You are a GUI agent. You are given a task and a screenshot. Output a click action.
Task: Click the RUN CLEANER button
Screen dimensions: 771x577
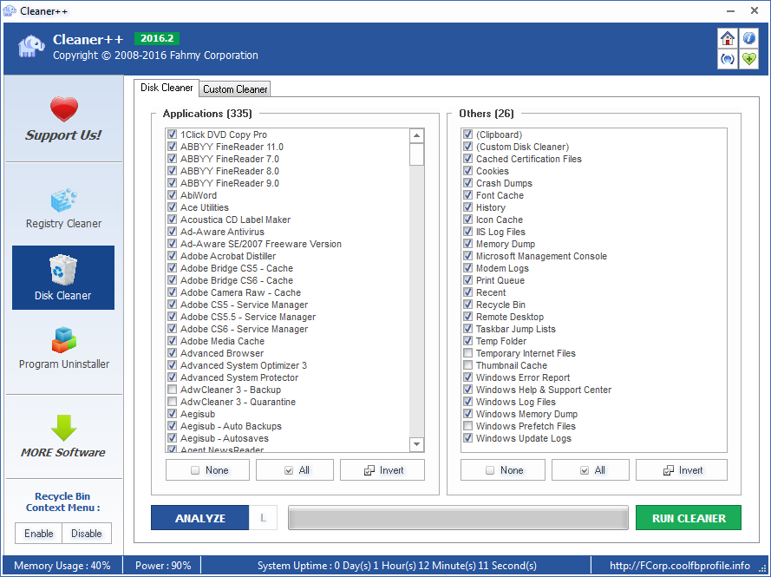pos(689,518)
